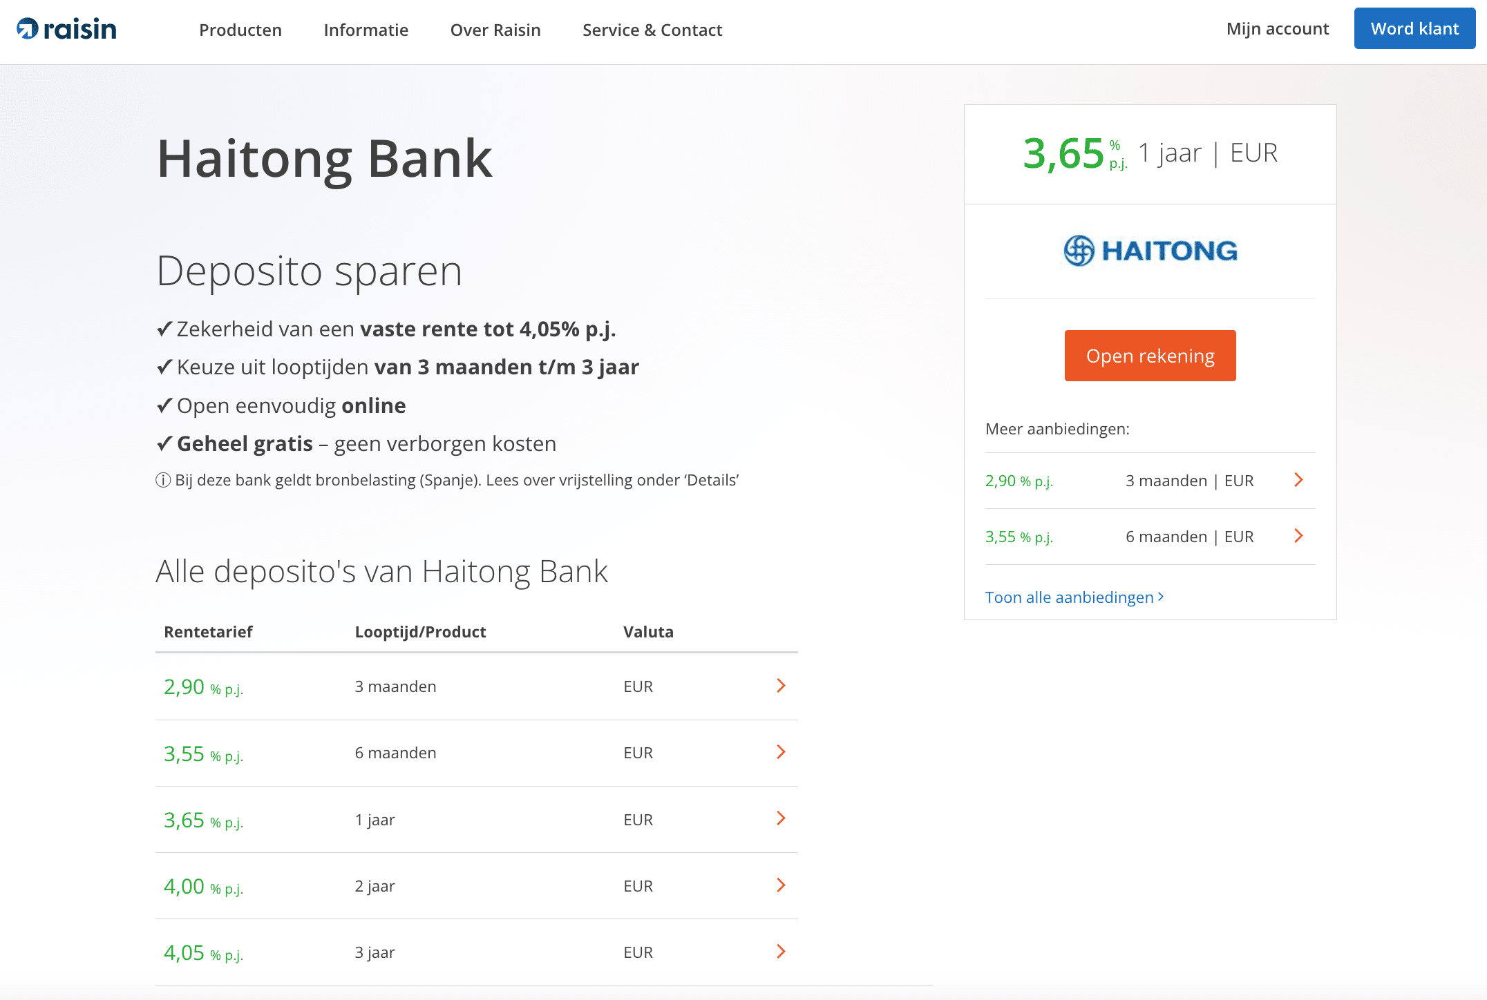
Task: Click the 2,90 % p.j. table rate
Action: click(203, 687)
